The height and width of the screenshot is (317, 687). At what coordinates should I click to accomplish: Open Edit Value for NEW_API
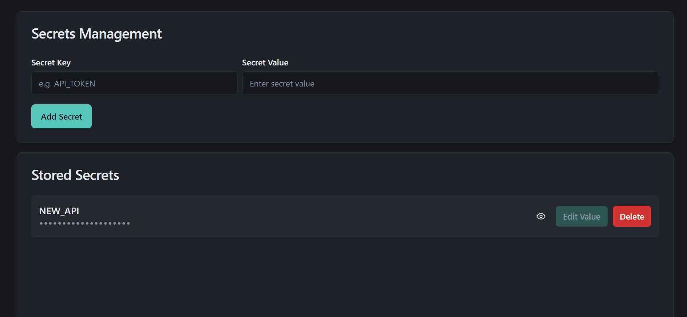(581, 216)
